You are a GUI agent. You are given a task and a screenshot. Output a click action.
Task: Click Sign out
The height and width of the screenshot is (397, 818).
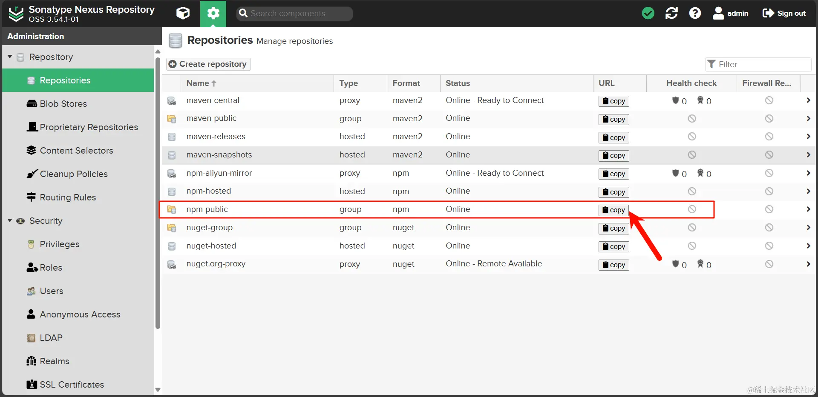(784, 14)
